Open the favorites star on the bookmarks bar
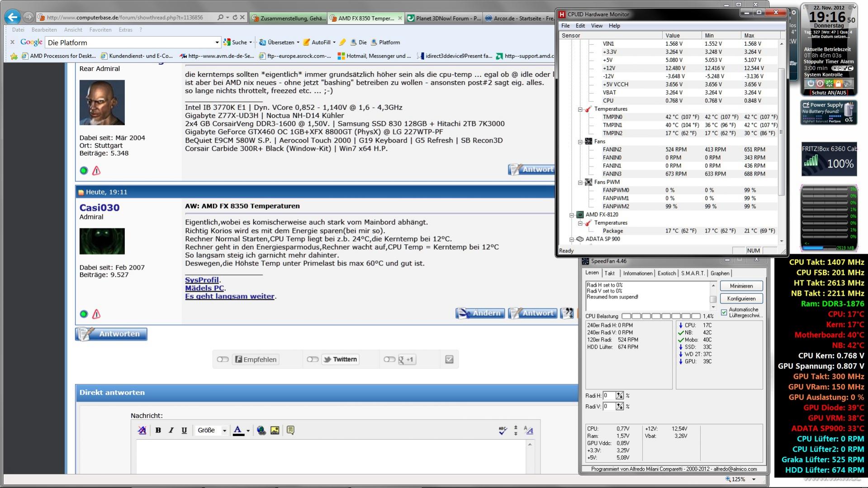 tap(14, 56)
